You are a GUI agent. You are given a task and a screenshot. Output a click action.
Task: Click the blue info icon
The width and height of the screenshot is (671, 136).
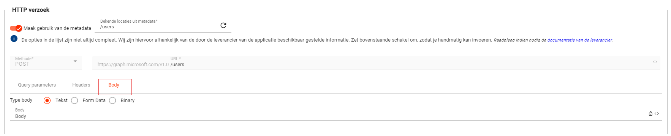coord(14,39)
